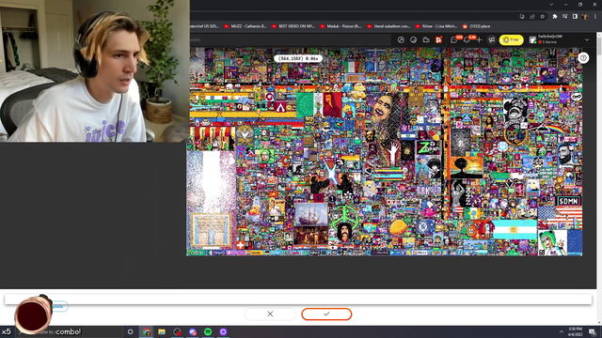Open the canvas info button top right
This screenshot has width=602, height=338.
point(583,58)
